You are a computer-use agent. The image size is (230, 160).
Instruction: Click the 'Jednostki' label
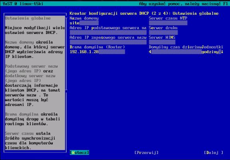pos(212,47)
